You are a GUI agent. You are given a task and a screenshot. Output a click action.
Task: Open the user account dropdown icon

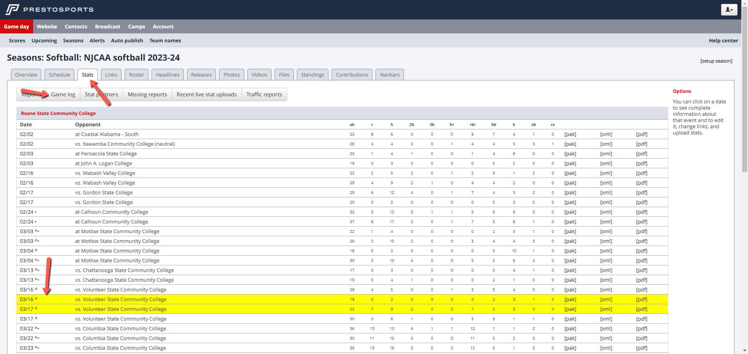729,9
